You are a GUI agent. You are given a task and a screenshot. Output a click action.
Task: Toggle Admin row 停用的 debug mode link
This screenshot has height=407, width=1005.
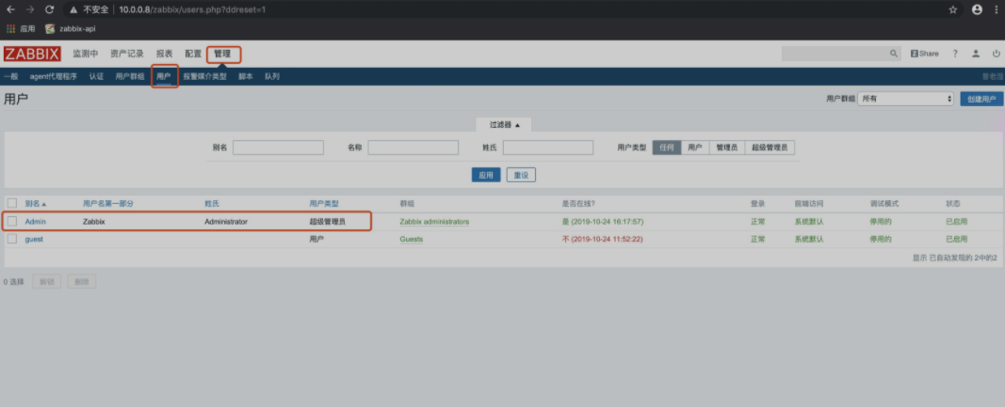[880, 222]
